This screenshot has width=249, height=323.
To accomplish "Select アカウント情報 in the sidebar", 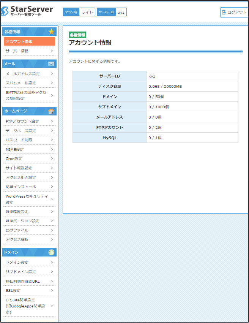I will click(x=30, y=41).
